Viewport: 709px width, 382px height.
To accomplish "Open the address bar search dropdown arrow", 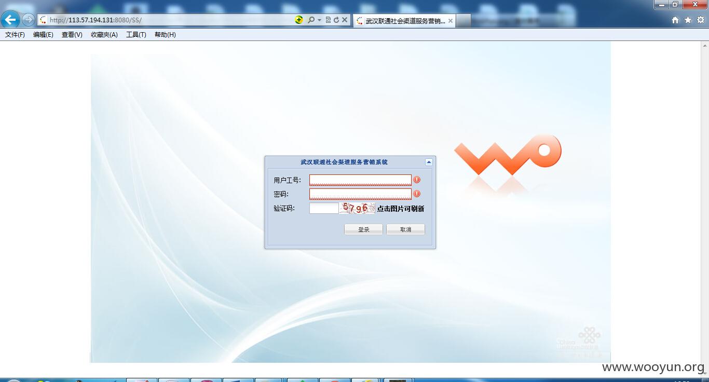I will coord(319,20).
